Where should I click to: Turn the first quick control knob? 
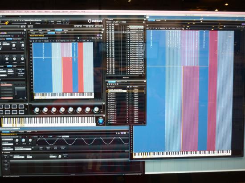point(37,110)
